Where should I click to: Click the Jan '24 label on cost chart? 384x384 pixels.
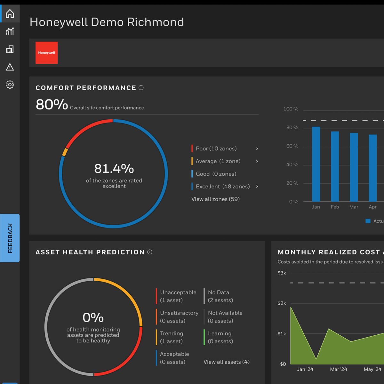(305, 369)
